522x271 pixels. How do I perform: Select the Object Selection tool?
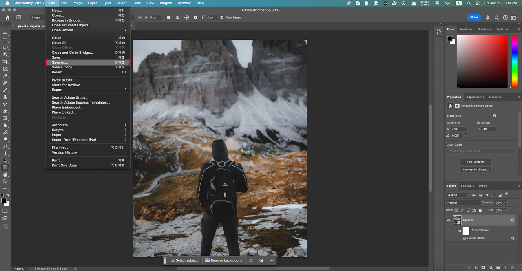click(x=5, y=55)
